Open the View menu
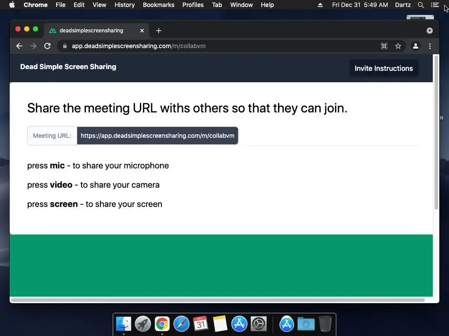The height and width of the screenshot is (336, 449). click(x=100, y=5)
